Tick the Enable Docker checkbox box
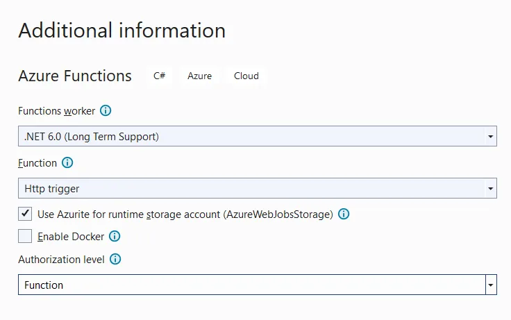This screenshot has width=511, height=320. point(25,237)
